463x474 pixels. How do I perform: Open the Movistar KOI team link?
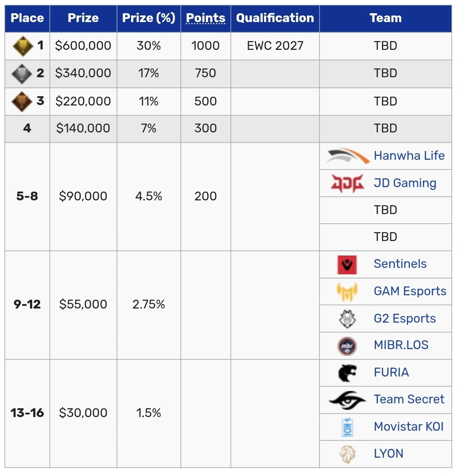tap(409, 426)
